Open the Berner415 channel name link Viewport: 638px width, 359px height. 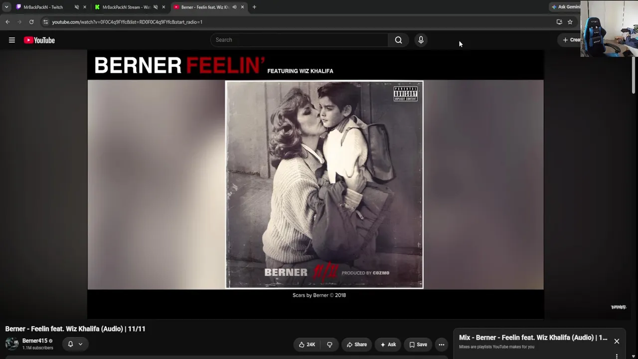point(35,341)
